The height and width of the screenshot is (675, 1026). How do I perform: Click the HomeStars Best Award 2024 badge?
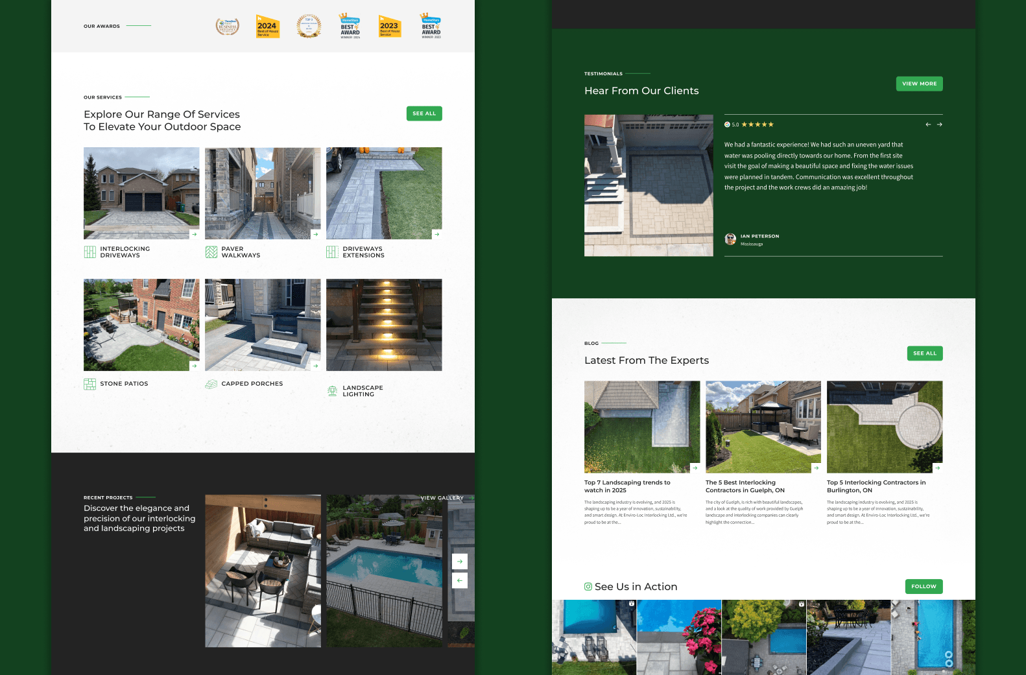(350, 26)
